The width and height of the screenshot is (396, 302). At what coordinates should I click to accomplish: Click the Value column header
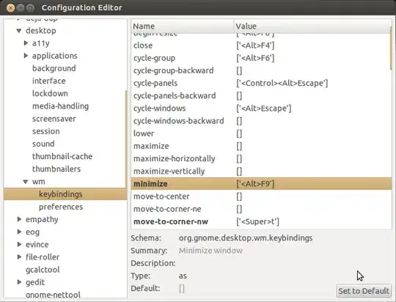pos(312,26)
